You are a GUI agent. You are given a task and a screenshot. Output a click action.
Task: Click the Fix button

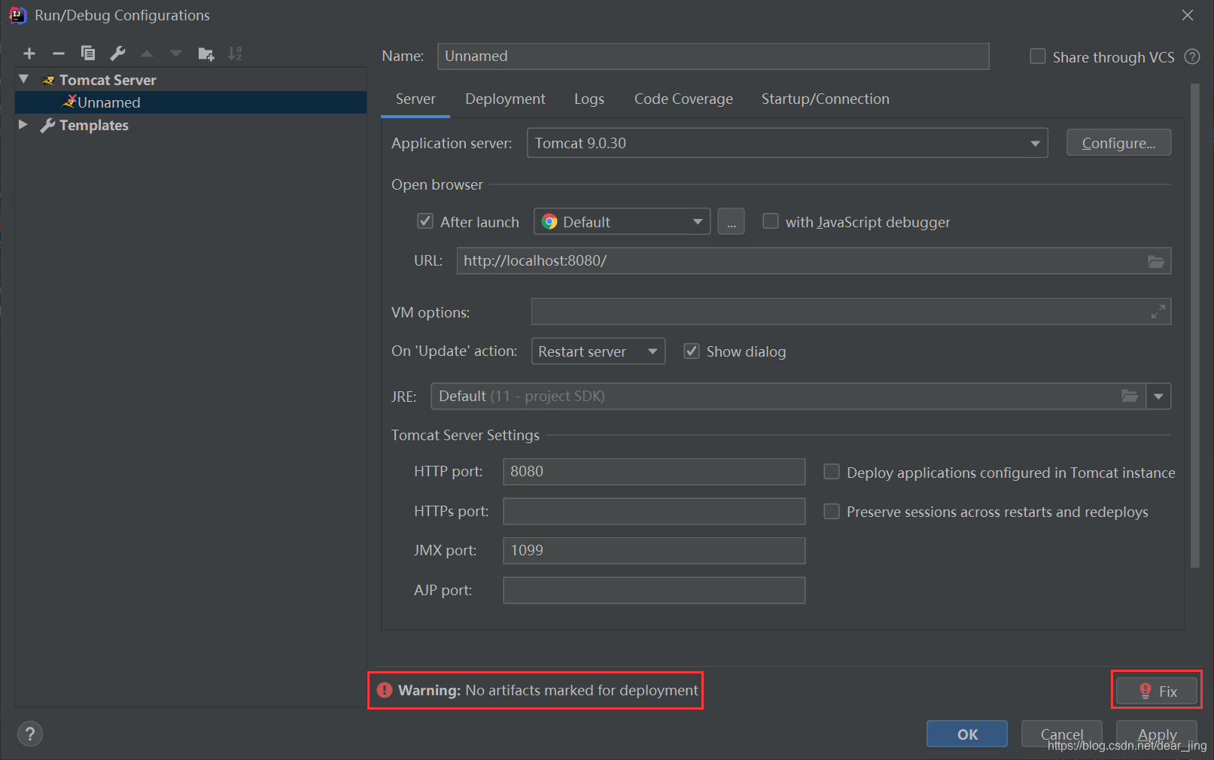1157,691
